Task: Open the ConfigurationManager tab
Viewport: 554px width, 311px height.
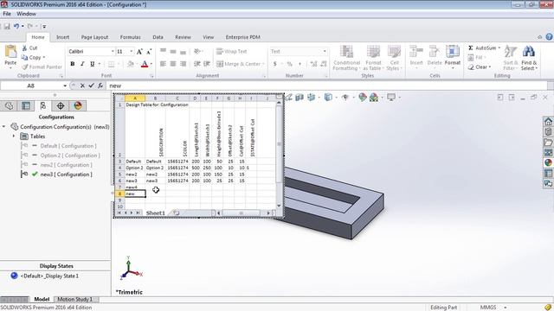Action: 43,105
